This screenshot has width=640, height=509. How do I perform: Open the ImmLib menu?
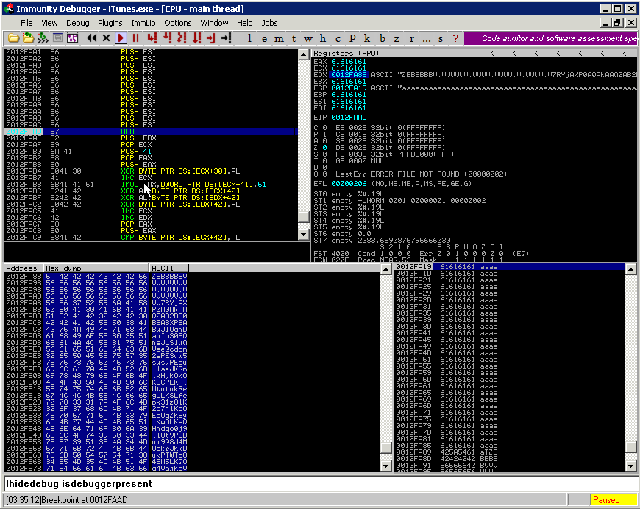[143, 23]
